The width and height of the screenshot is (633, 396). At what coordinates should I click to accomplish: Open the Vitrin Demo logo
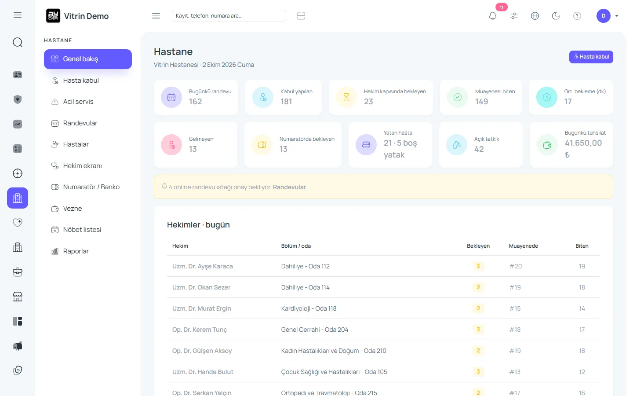point(77,16)
